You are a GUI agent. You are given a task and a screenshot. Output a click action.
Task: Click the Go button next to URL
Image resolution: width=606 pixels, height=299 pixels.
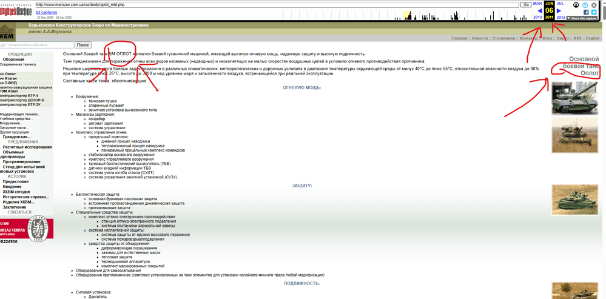(525, 5)
